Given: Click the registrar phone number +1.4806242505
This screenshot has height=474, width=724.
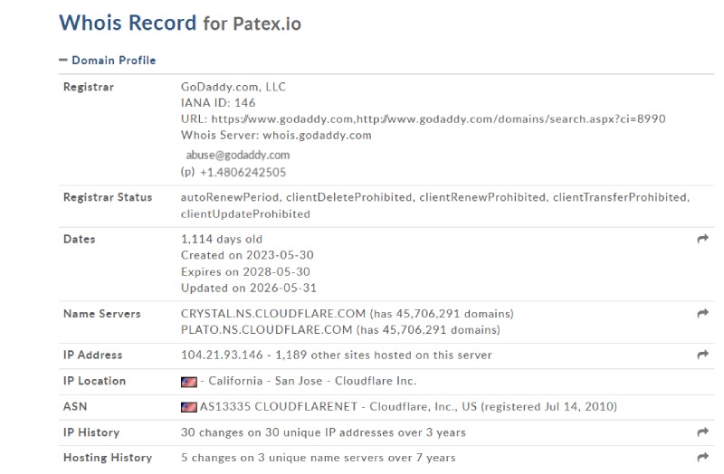Looking at the screenshot, I should [x=243, y=173].
